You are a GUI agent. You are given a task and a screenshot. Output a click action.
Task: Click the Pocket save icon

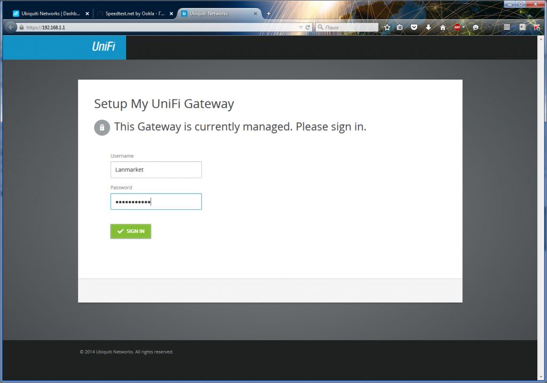(414, 27)
